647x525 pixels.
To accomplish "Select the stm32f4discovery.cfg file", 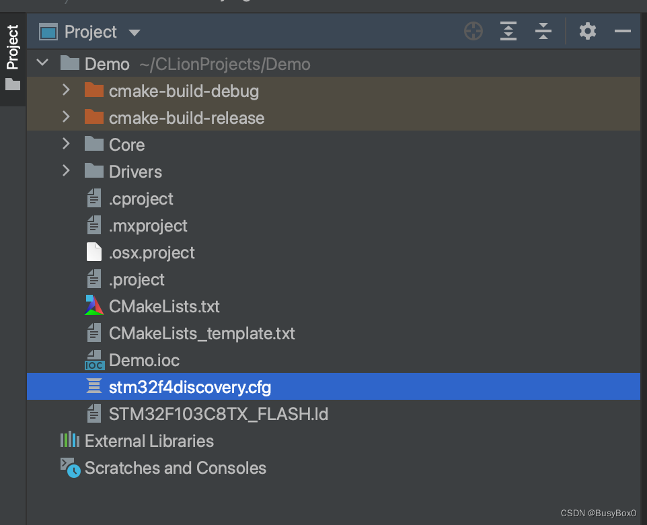I will tap(334, 386).
